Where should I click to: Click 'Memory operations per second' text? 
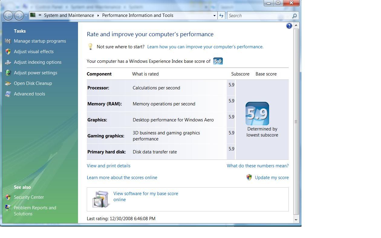coord(164,104)
